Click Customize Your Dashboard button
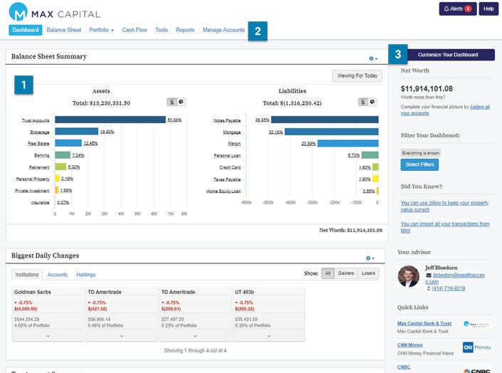This screenshot has width=502, height=373. tap(447, 55)
